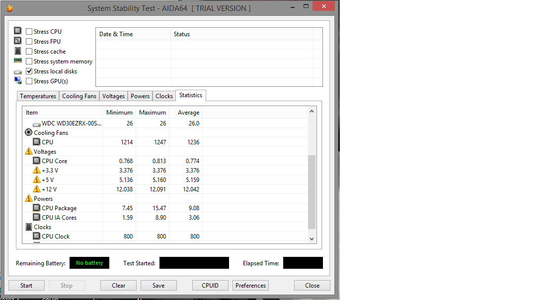Enable the Stress GPU(s) checkbox
548x300 pixels.
(29, 81)
